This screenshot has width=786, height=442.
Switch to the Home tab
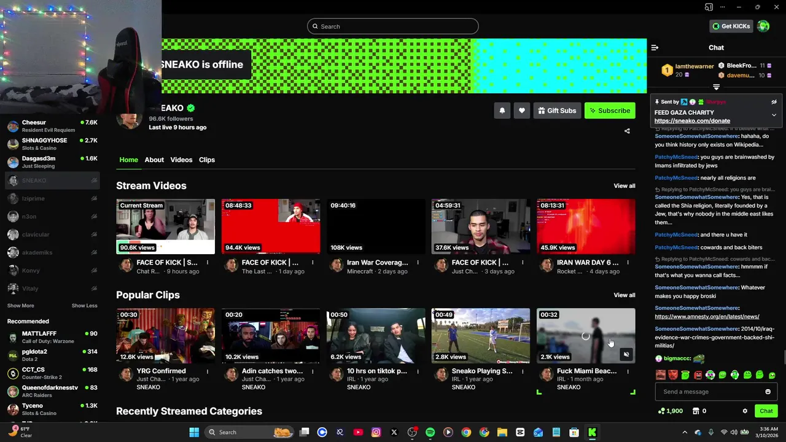pyautogui.click(x=128, y=160)
